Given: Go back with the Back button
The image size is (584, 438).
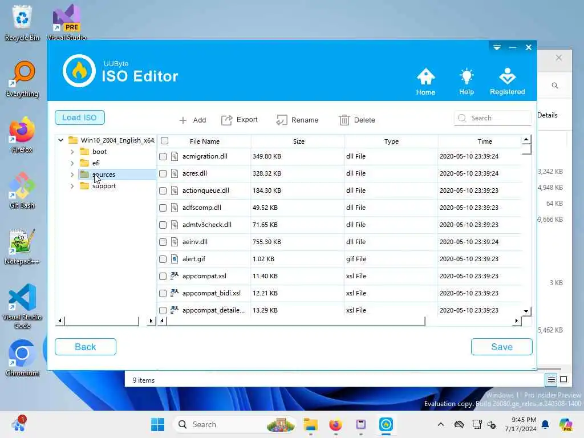Looking at the screenshot, I should click(x=86, y=347).
